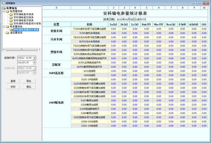The height and width of the screenshot is (143, 211).
Task: Select column header 10
Action: tap(204, 8)
